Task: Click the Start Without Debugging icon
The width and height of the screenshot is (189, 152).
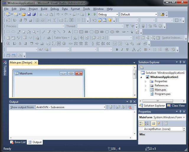Action: pos(94,14)
